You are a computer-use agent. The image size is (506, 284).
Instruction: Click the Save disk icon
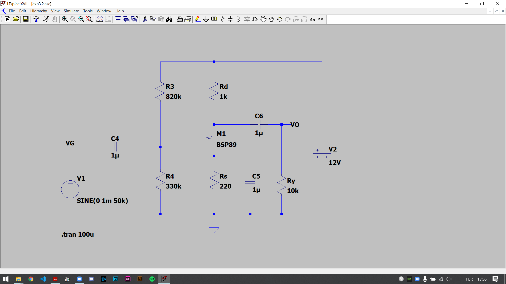[26, 19]
